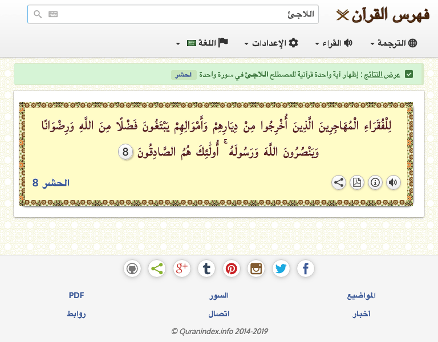Viewport: 438px width, 342px height.
Task: Open the روابط footer link
Action: [76, 314]
